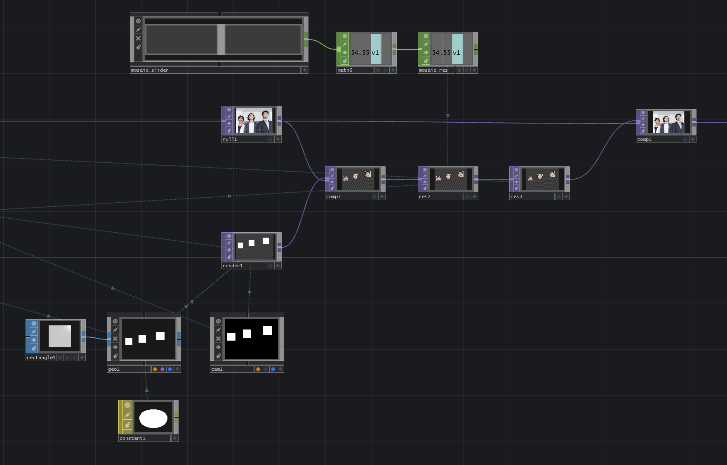Click the viewer active icon on constant1
Viewport: 727px width, 465px height.
coord(127,405)
